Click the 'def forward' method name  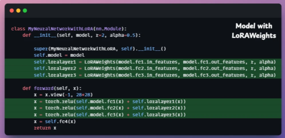[43, 88]
